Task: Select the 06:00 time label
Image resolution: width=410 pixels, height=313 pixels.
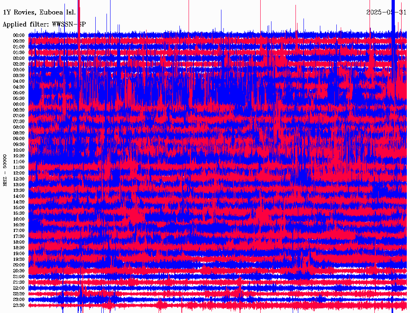Action: pyautogui.click(x=19, y=104)
